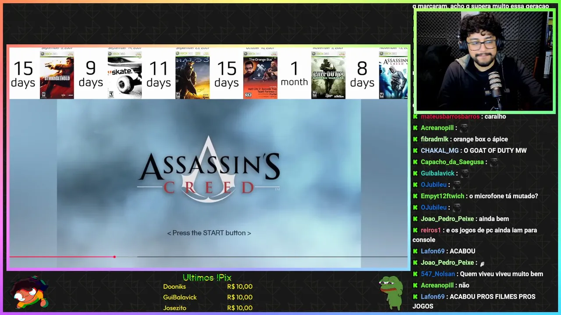Click the Call of Duty 4 cover
This screenshot has height=315, width=561.
328,75
